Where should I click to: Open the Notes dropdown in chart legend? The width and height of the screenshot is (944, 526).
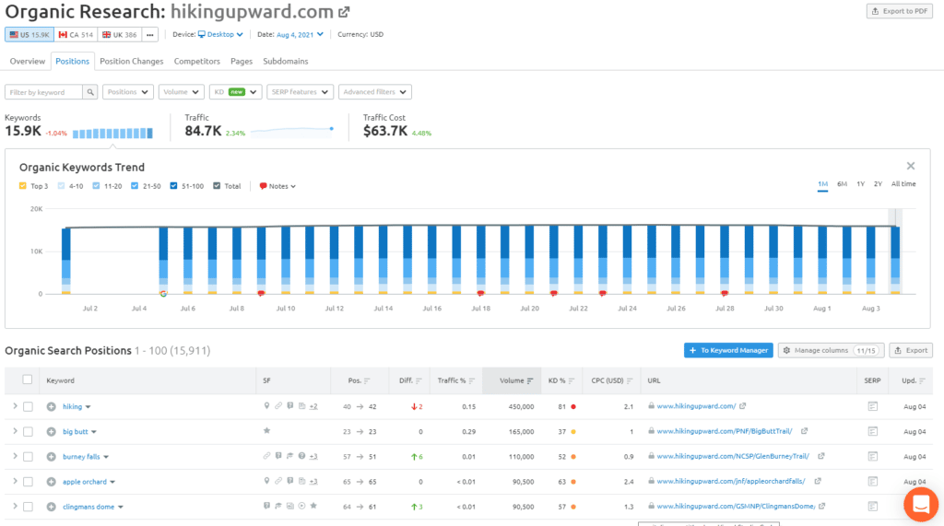click(277, 186)
